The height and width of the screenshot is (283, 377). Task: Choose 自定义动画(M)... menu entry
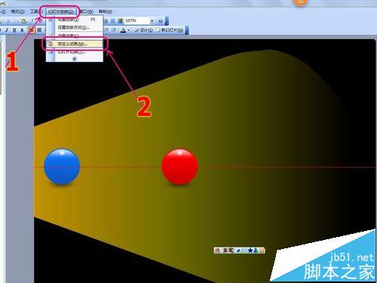pyautogui.click(x=75, y=44)
